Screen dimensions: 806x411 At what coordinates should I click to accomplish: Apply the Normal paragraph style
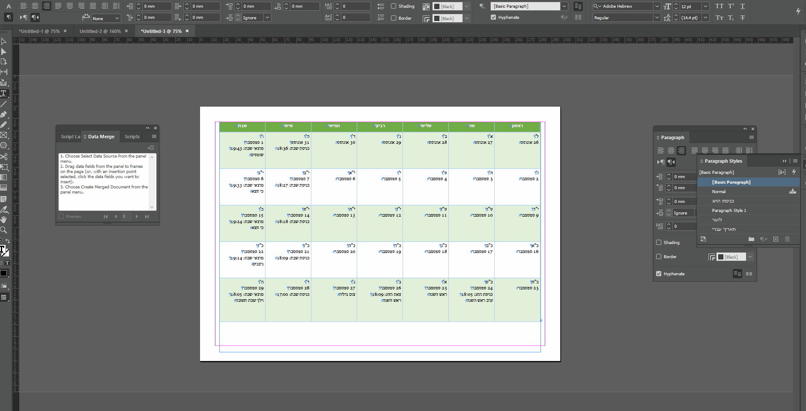coord(719,192)
